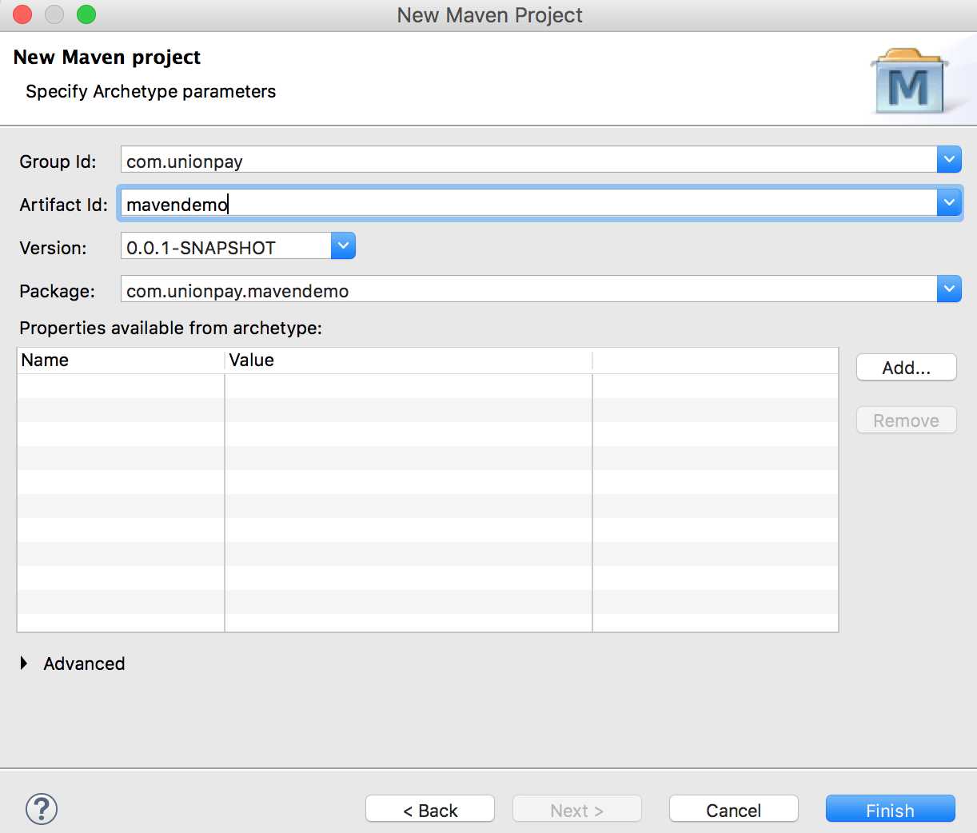The height and width of the screenshot is (833, 977).
Task: Expand the Advanced section triangle
Action: point(24,663)
